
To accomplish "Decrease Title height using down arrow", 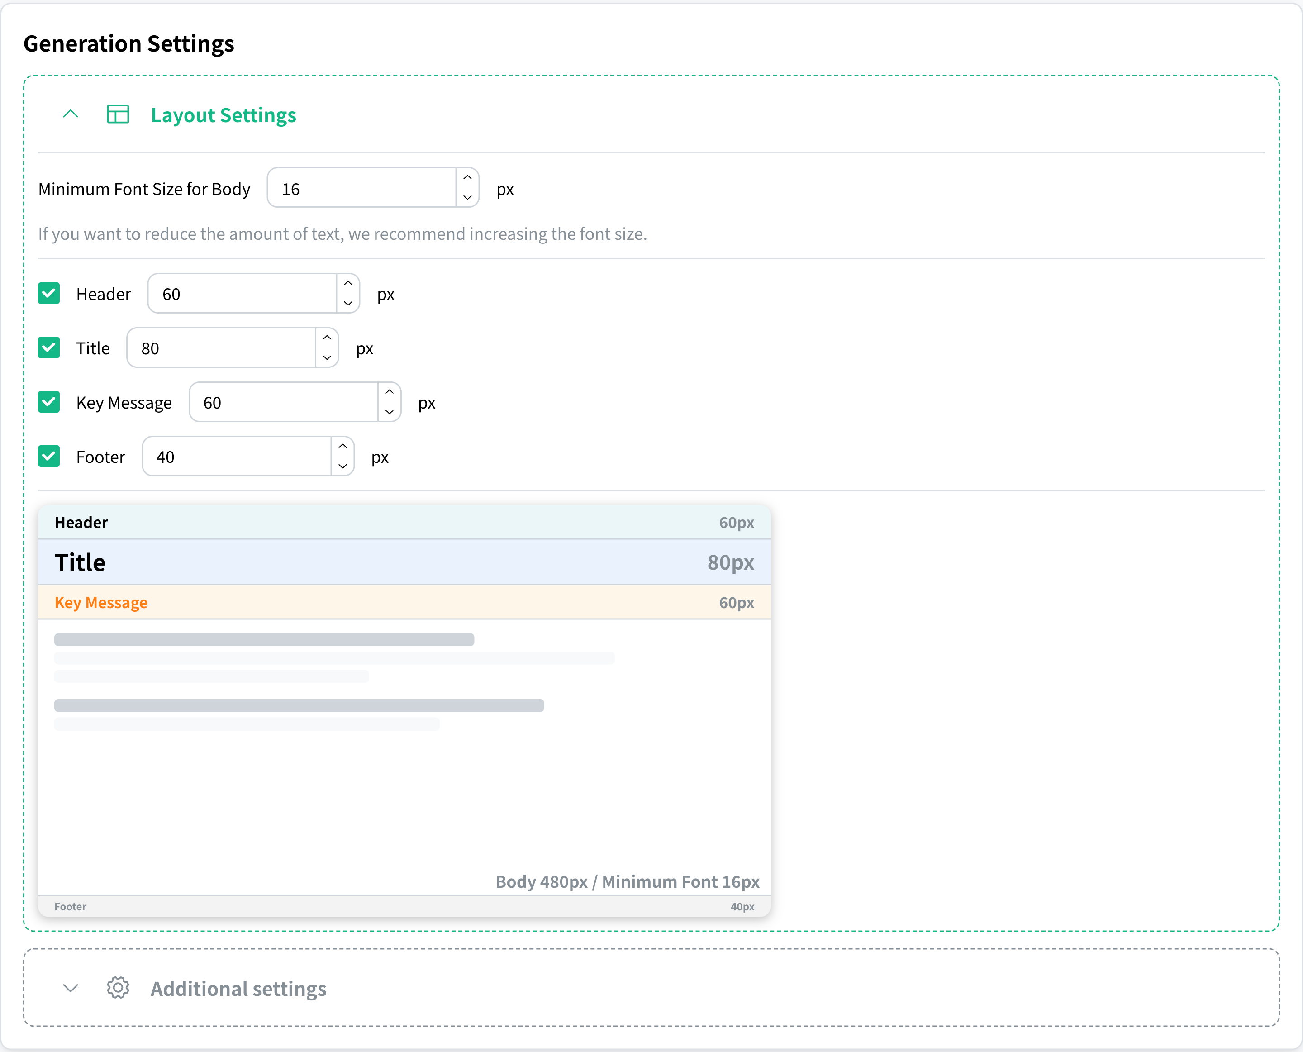I will coord(327,357).
